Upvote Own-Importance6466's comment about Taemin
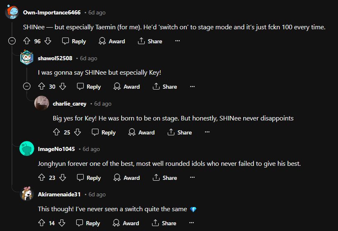Image resolution: width=338 pixels, height=231 pixels. (x=27, y=41)
